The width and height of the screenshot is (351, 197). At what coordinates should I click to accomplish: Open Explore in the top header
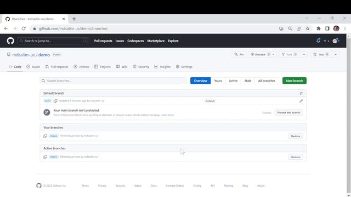pyautogui.click(x=173, y=41)
